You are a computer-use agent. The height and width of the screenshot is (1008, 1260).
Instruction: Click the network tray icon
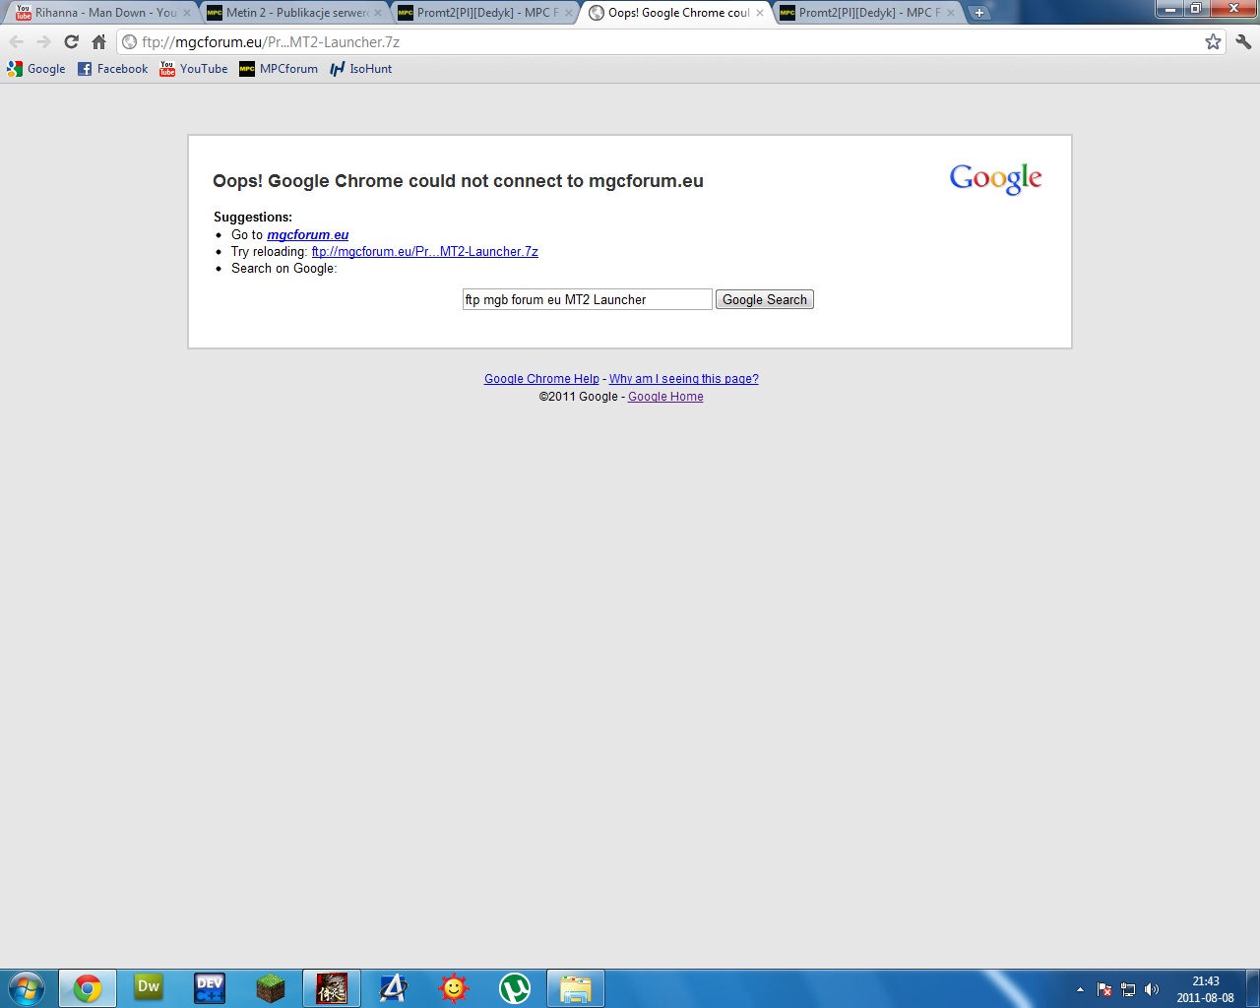[1128, 989]
